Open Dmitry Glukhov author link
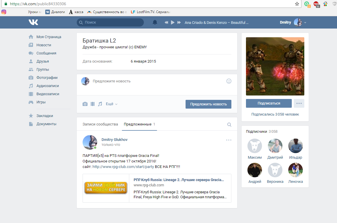337x223 pixels. click(x=114, y=139)
